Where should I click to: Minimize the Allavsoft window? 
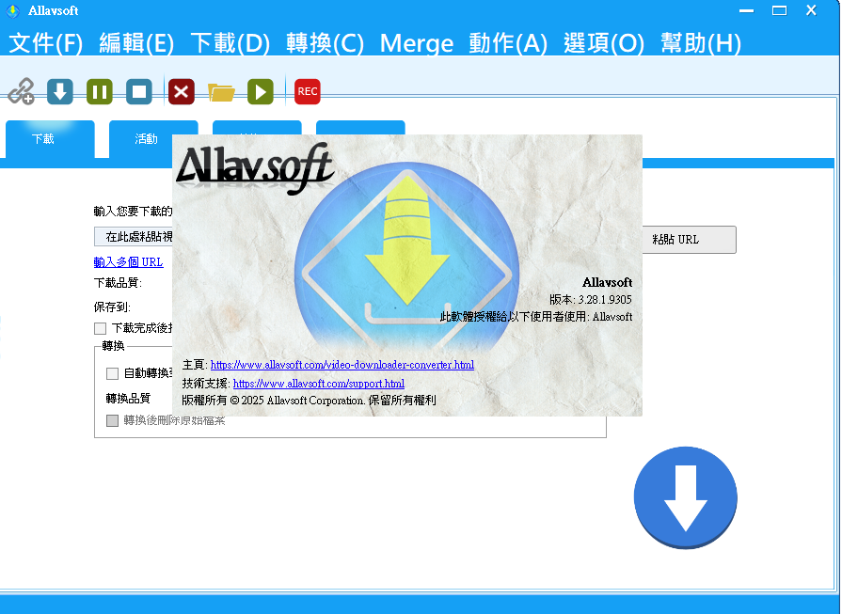(x=746, y=10)
